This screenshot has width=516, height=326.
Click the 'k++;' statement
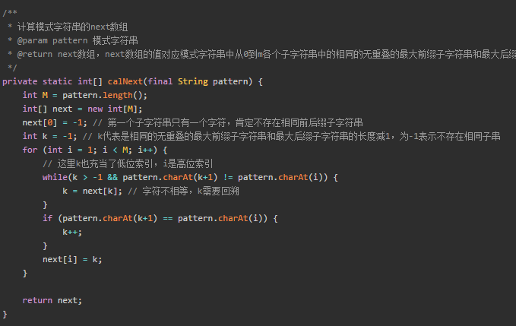[72, 232]
